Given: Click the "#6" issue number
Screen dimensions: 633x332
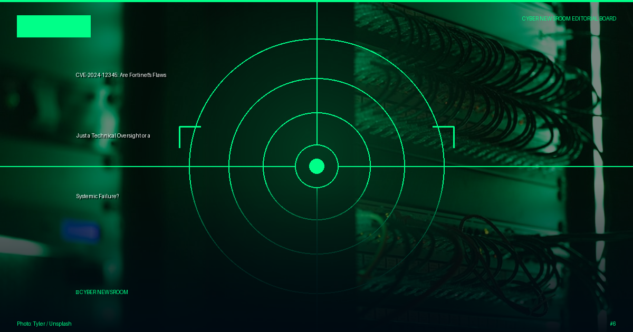Looking at the screenshot, I should [612, 324].
